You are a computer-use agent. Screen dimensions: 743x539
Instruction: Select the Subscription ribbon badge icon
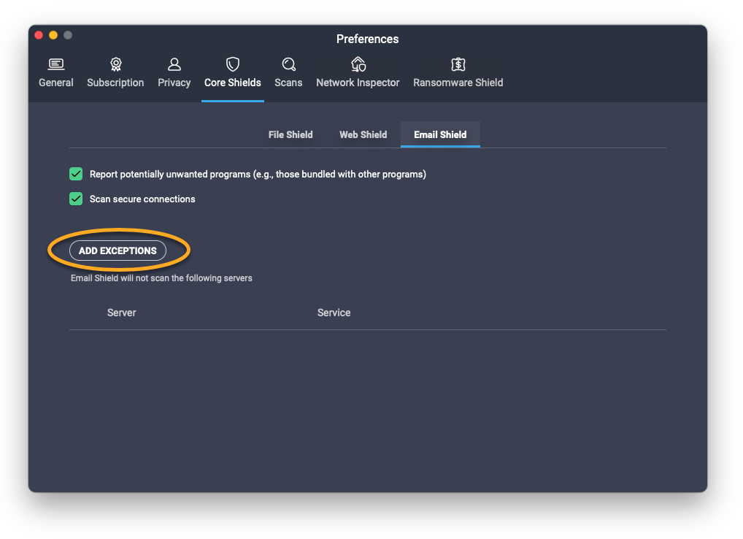click(x=115, y=64)
